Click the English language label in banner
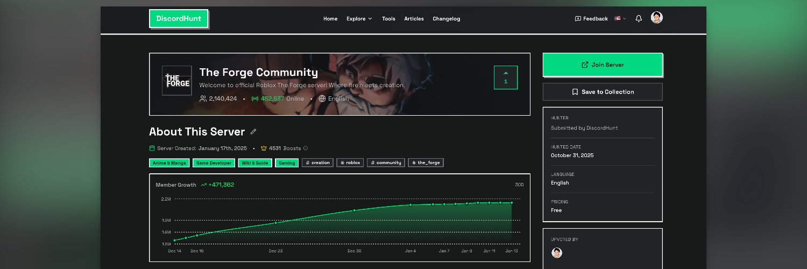807x269 pixels. (334, 99)
